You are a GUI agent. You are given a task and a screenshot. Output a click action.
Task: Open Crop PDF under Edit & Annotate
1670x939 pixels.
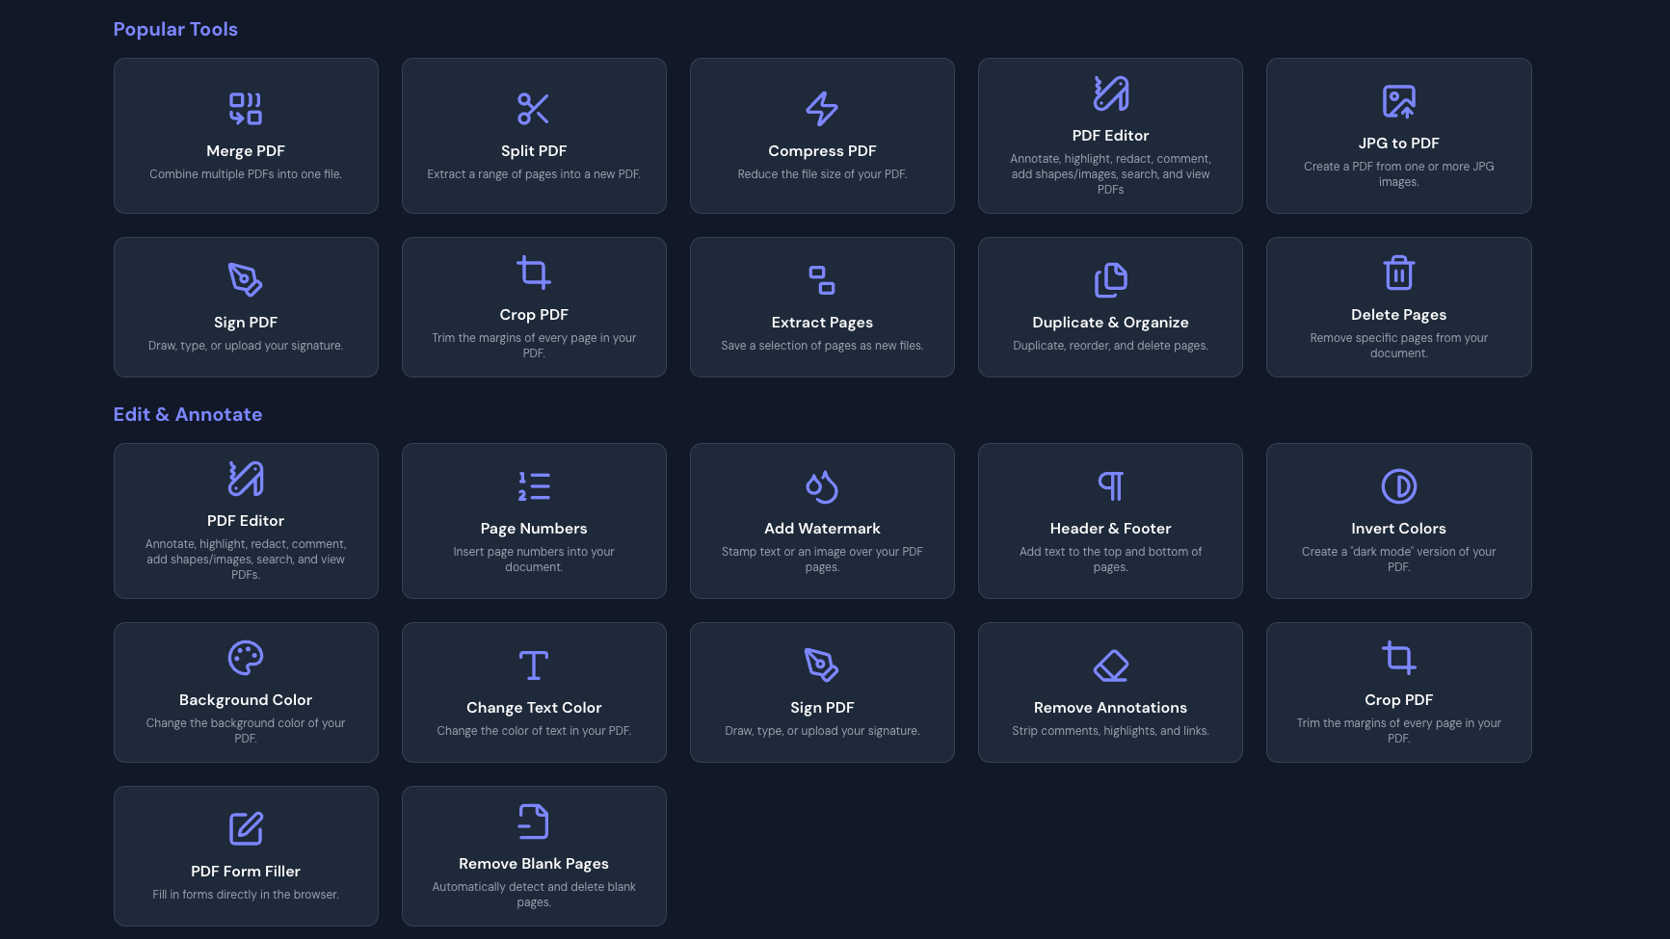point(1398,692)
